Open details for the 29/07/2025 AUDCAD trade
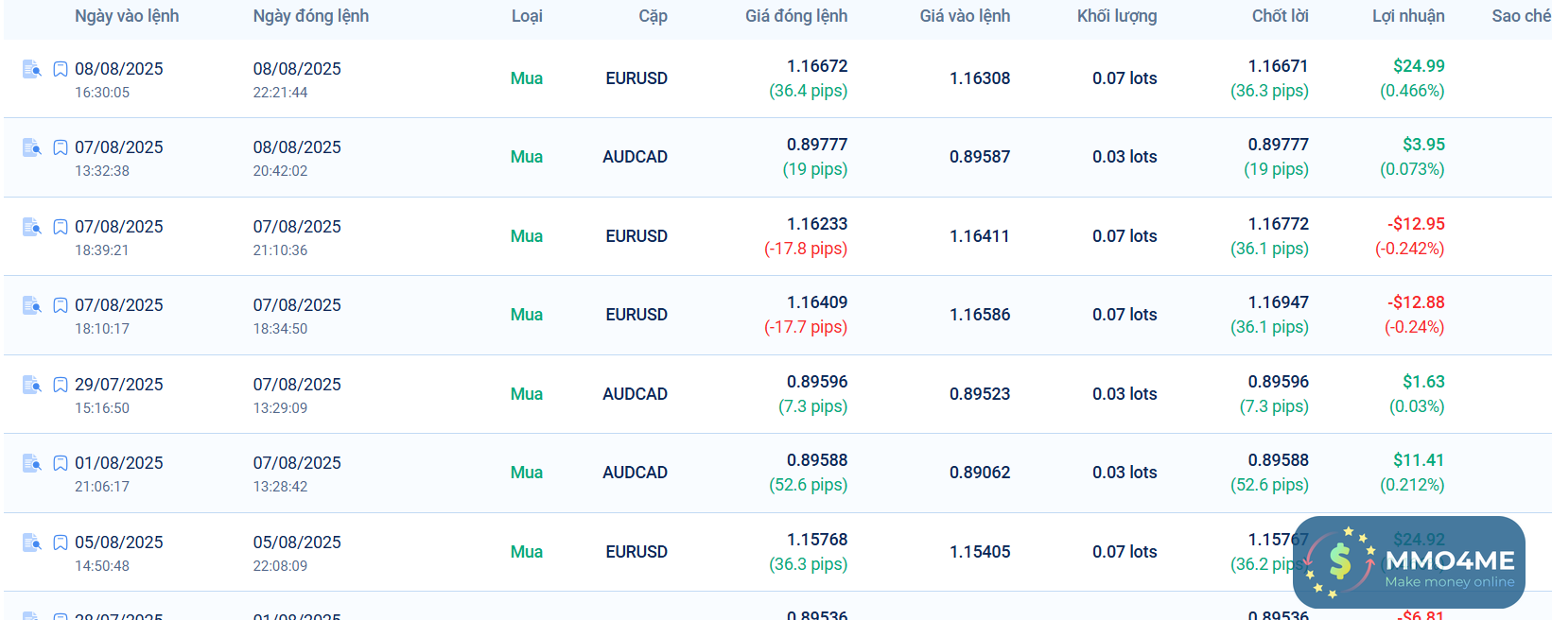This screenshot has height=620, width=1552. point(31,385)
